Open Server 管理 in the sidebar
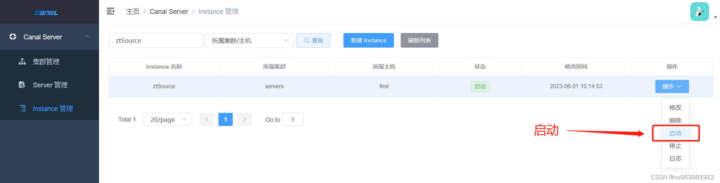The image size is (720, 183). click(49, 85)
